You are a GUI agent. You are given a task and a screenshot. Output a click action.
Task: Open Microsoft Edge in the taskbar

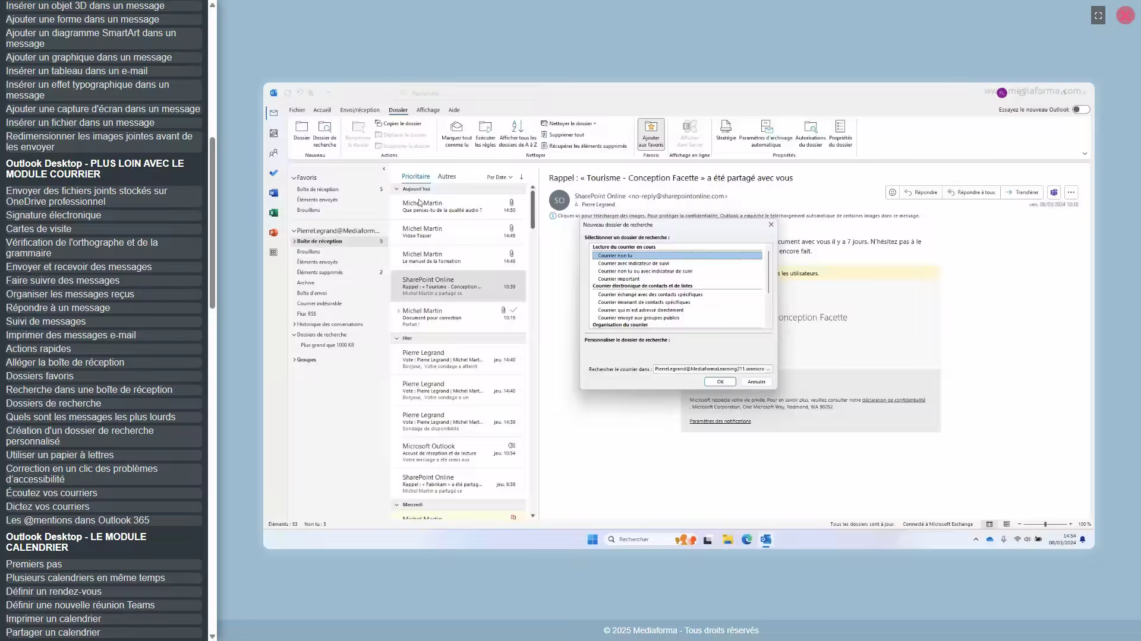747,540
